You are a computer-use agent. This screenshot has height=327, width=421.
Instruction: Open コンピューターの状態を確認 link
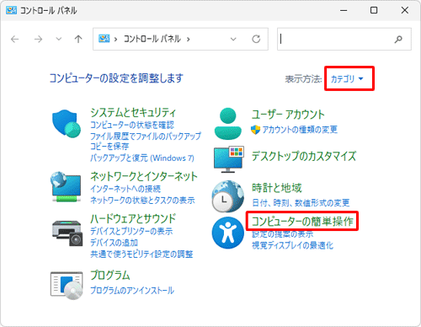pyautogui.click(x=132, y=125)
